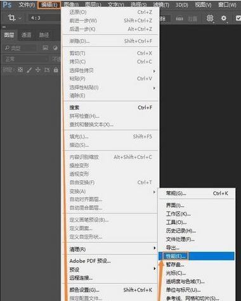Screen dimensions: 241x301
Task: Choose 自由变换(F) menu entry
Action: click(110, 182)
